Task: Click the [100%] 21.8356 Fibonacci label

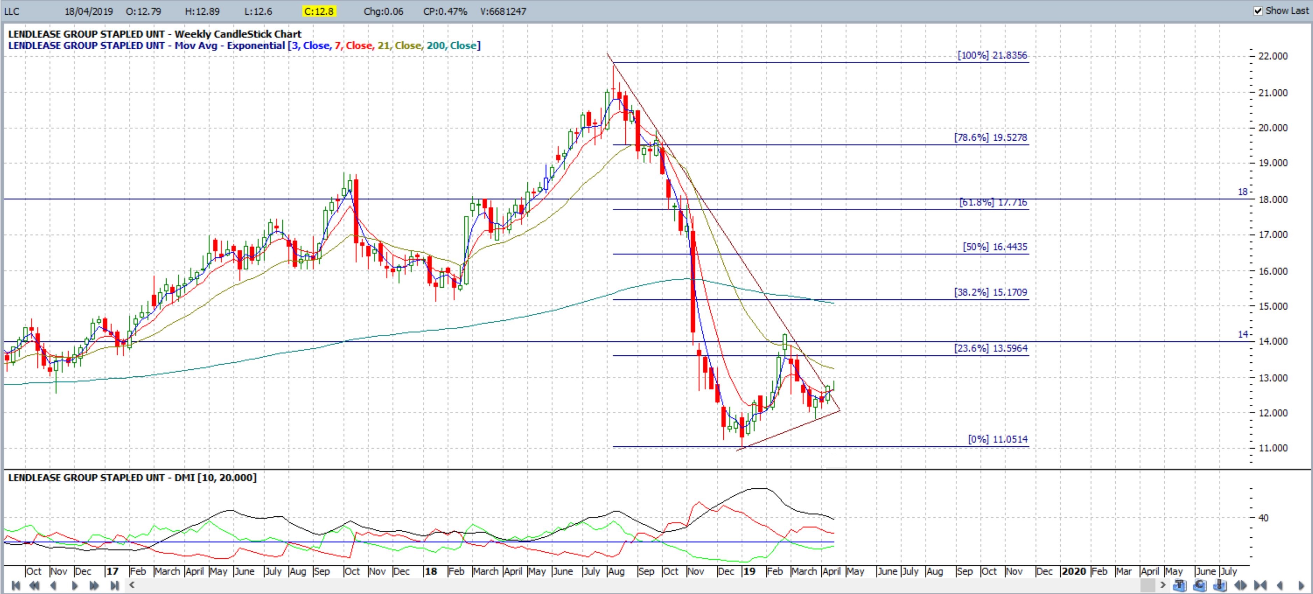Action: pyautogui.click(x=992, y=56)
